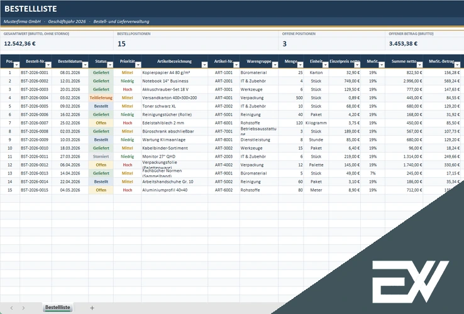Select unit price 749,00 €
464x314 pixels.
[345, 81]
